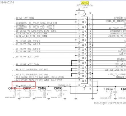
Task: Click the 0.1UF value under C6492
Action: coord(43,91)
